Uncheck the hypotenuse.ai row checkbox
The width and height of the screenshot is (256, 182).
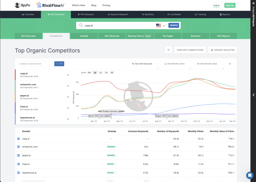18,173
